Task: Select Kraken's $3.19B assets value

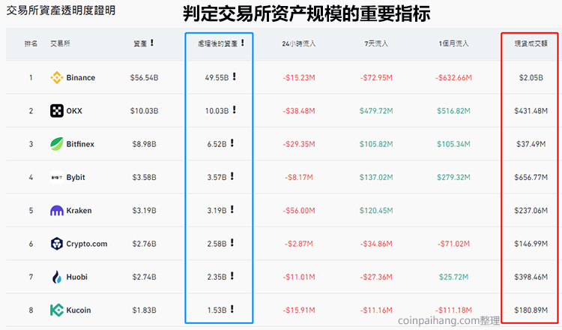Action: (x=144, y=211)
